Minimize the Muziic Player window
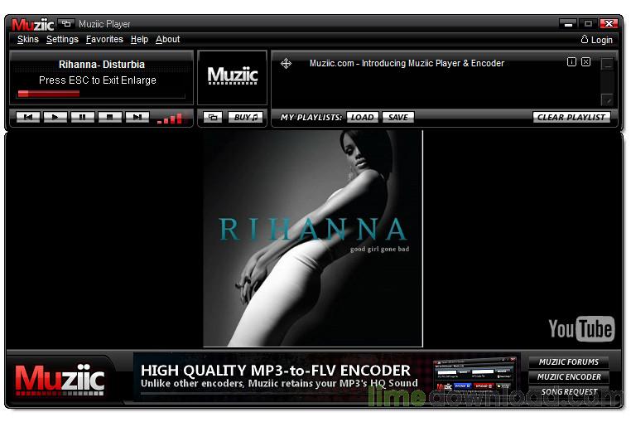Image resolution: width=631 pixels, height=422 pixels. pyautogui.click(x=568, y=24)
